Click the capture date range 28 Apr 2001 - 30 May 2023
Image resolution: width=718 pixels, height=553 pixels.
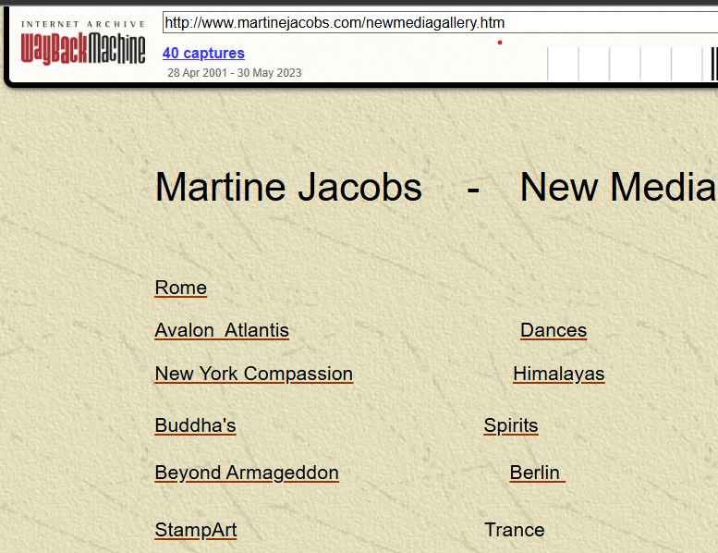click(x=234, y=73)
